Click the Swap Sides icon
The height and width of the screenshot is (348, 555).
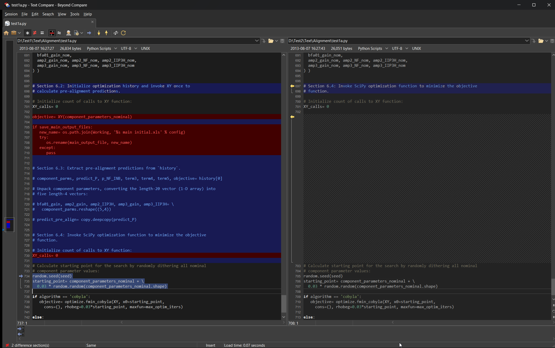click(x=116, y=33)
